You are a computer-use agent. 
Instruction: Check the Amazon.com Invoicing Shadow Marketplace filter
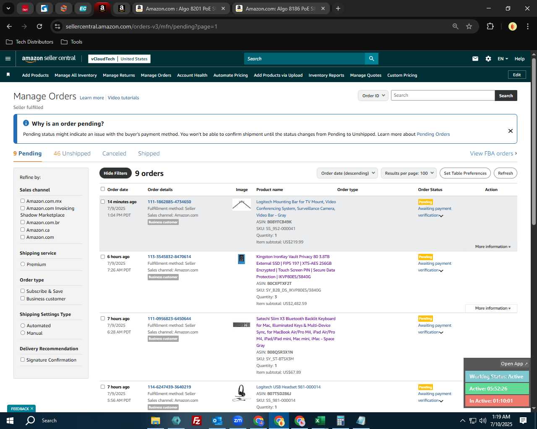coord(23,208)
